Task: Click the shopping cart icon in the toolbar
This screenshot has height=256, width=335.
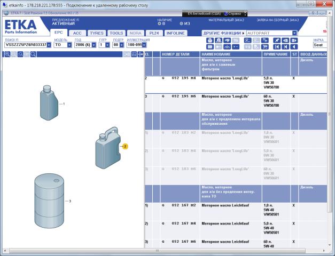Action: [x=265, y=47]
